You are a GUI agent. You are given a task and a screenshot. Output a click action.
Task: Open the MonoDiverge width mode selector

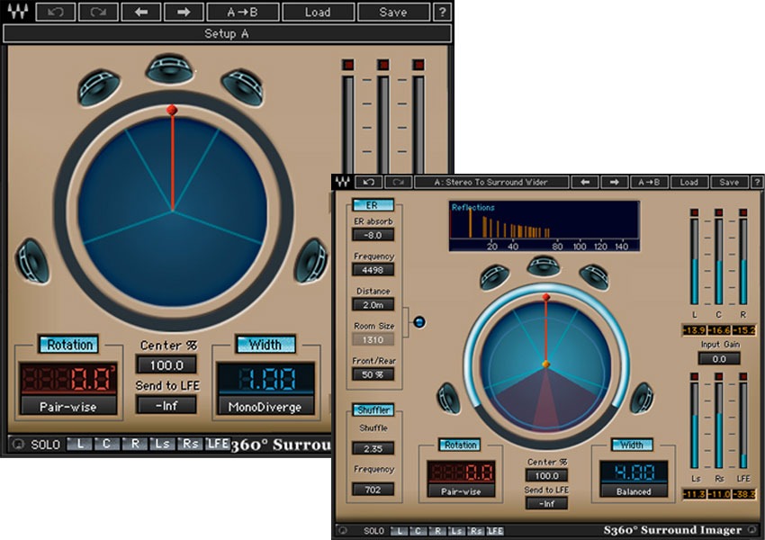click(265, 406)
